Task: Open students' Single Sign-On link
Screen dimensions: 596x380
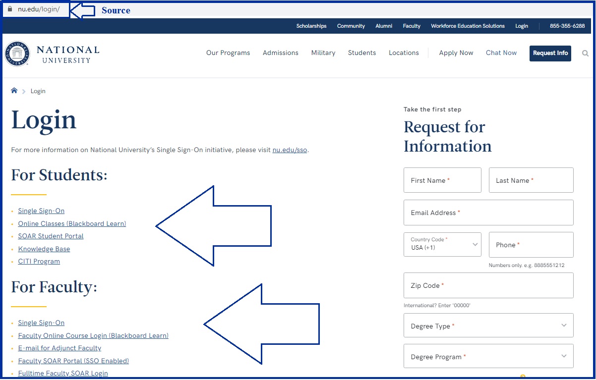Action: coord(41,211)
